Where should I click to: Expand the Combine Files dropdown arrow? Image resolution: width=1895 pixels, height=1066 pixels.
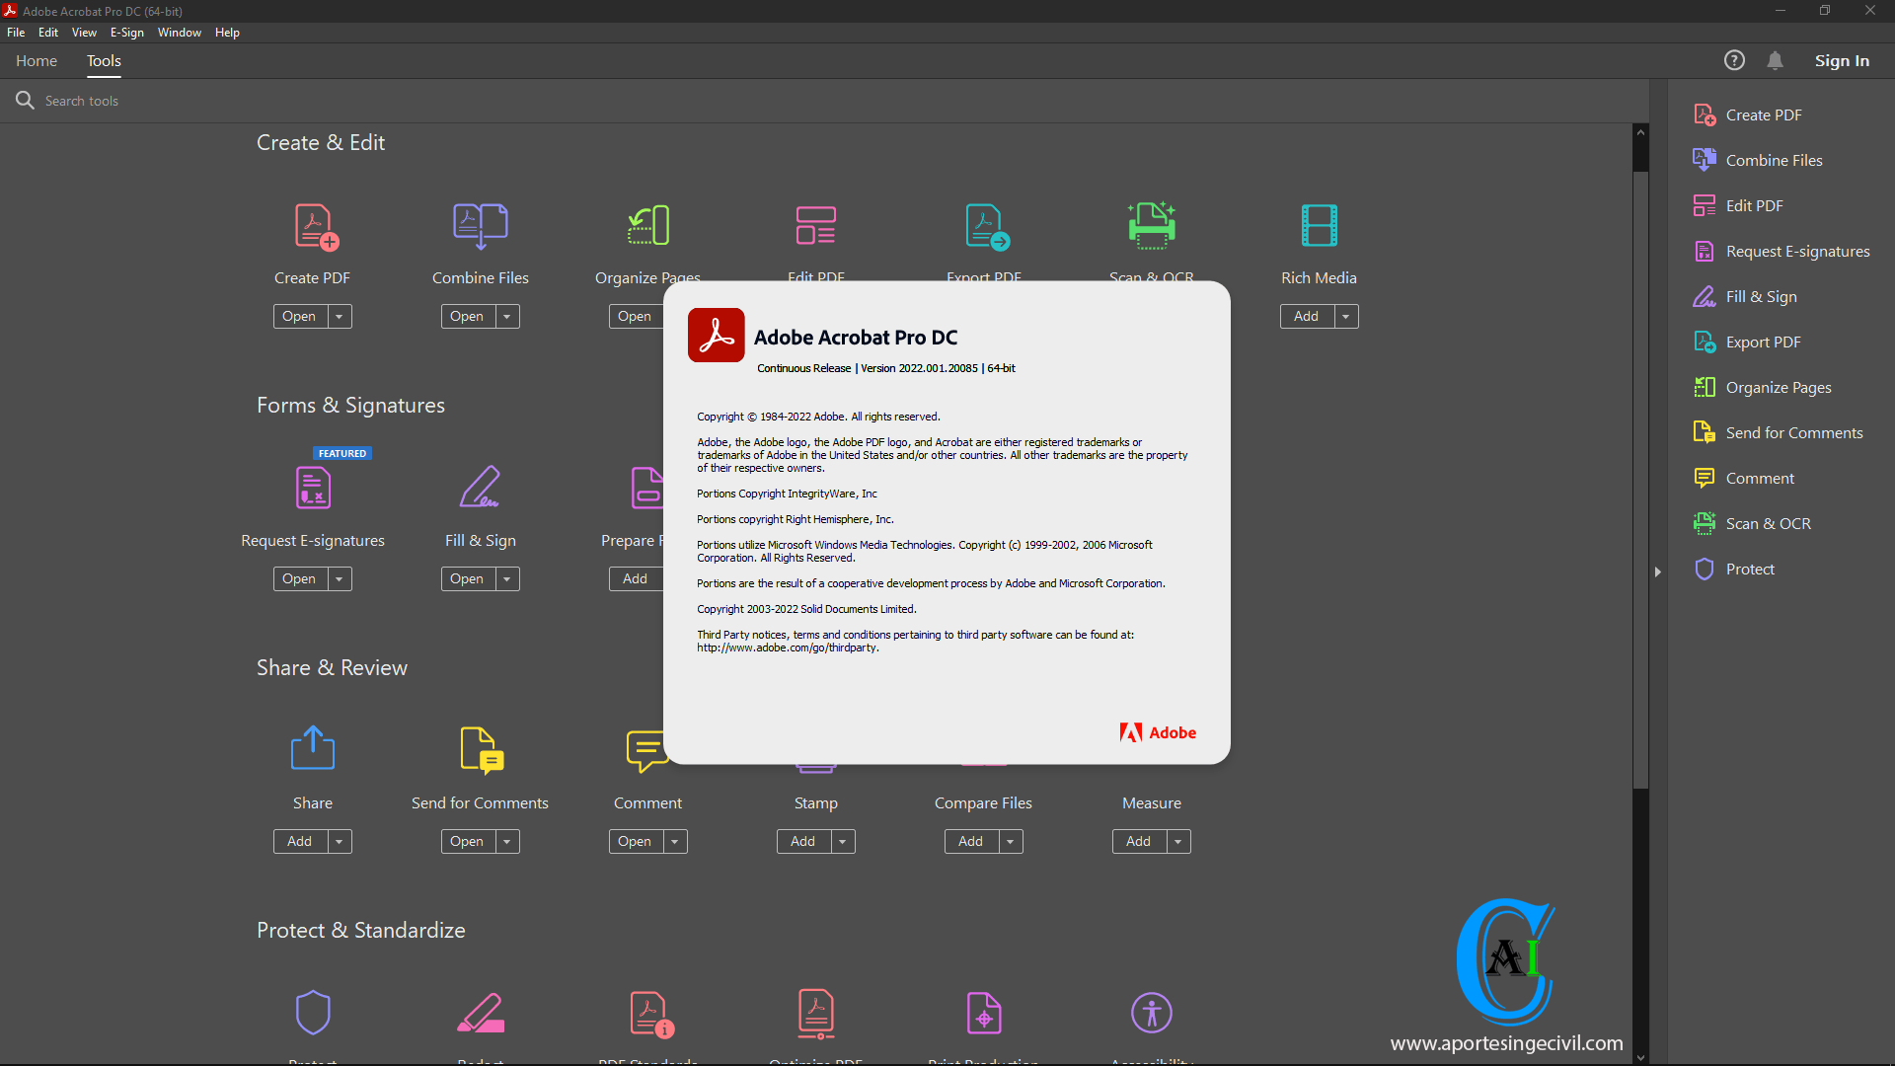506,315
